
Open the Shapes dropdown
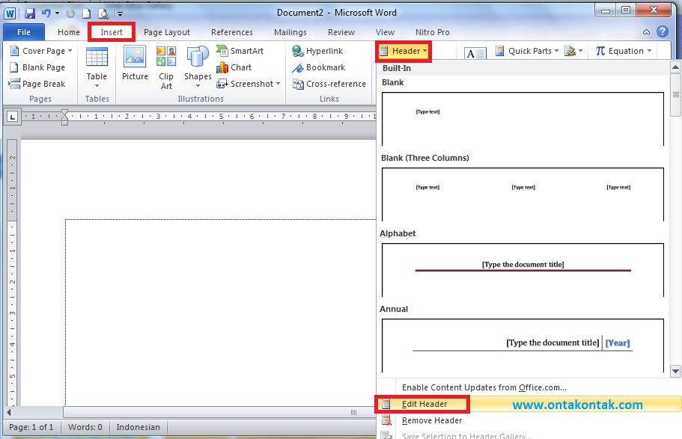pyautogui.click(x=198, y=67)
